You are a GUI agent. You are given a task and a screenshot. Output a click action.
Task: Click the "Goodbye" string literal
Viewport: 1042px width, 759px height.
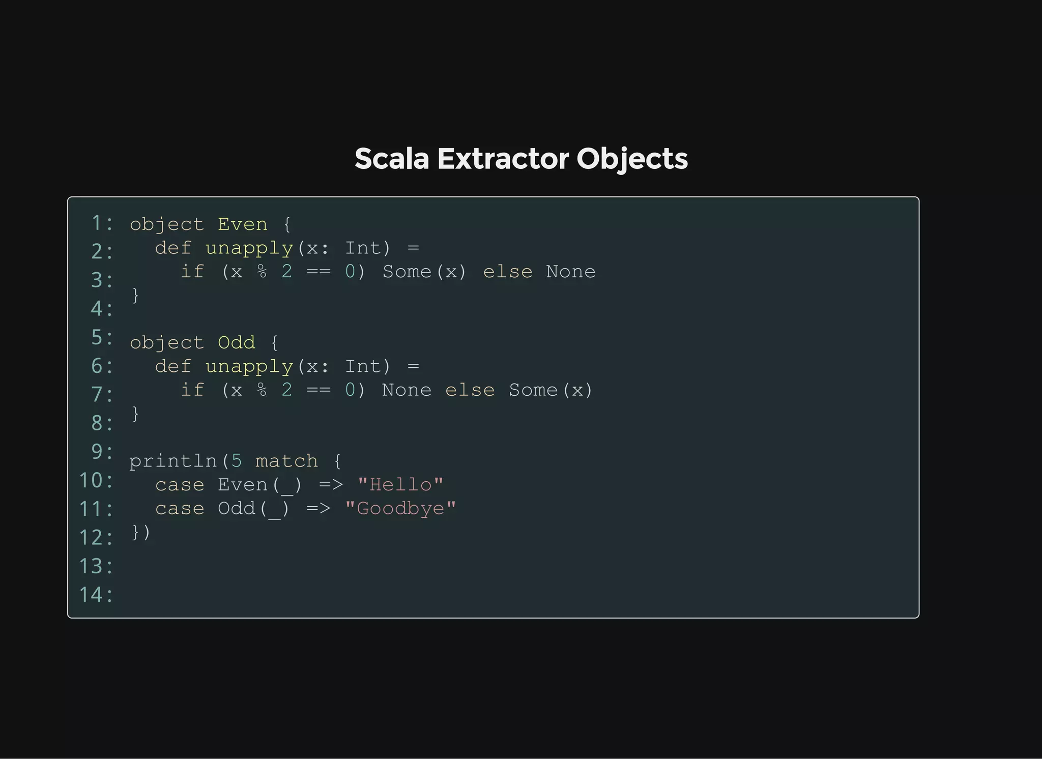[x=400, y=508]
